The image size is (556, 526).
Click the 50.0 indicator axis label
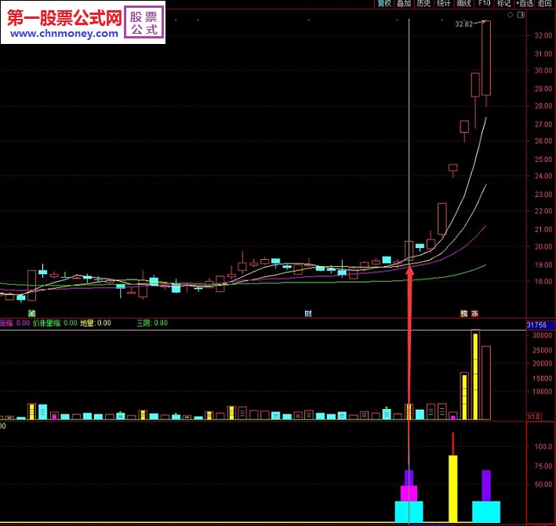click(545, 484)
